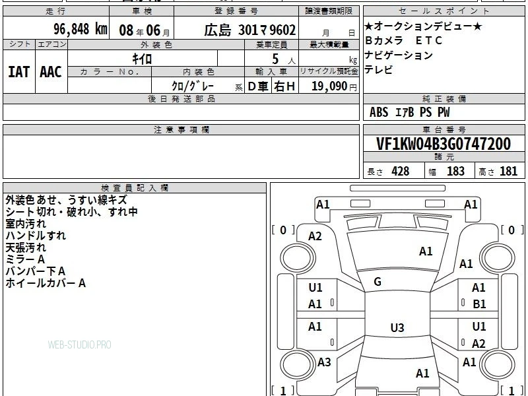Select the IAT shift value
The width and height of the screenshot is (528, 396).
point(18,72)
